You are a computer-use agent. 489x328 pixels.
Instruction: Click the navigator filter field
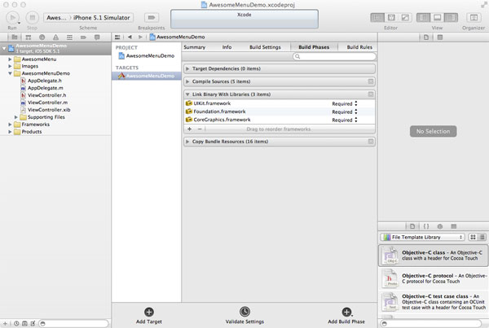click(73, 324)
